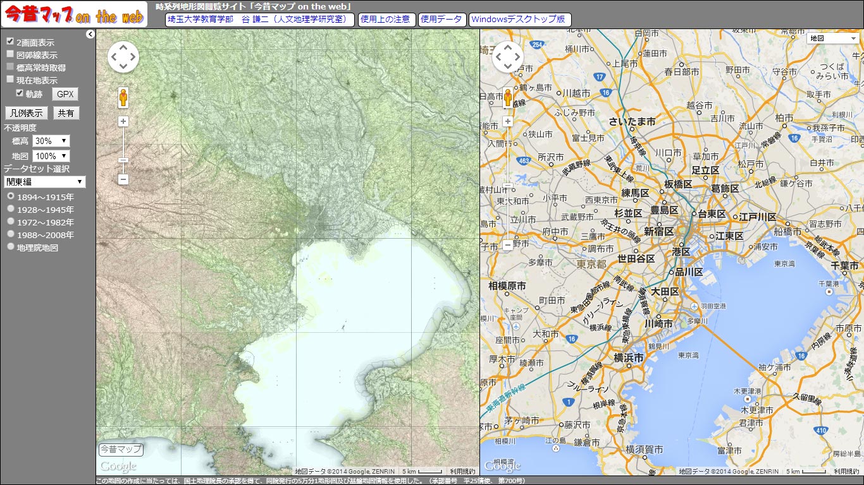This screenshot has height=485, width=864.
Task: Zoom out on the left map
Action: pos(123,179)
